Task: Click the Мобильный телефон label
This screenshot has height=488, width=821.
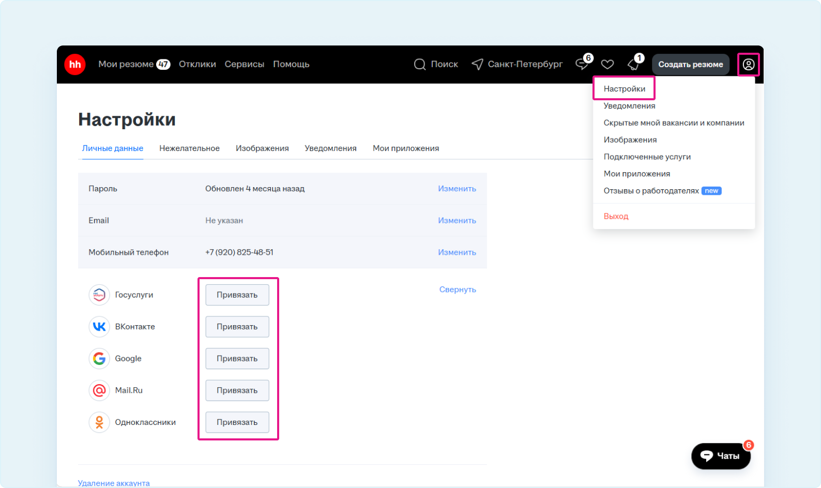Action: tap(128, 252)
